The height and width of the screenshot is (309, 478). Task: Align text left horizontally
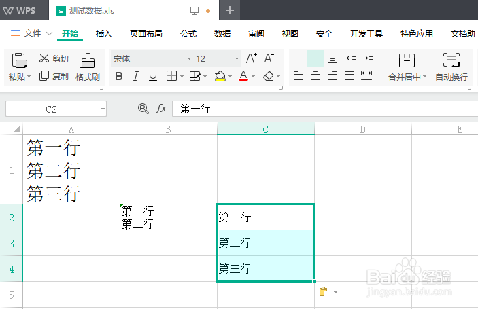(x=298, y=75)
